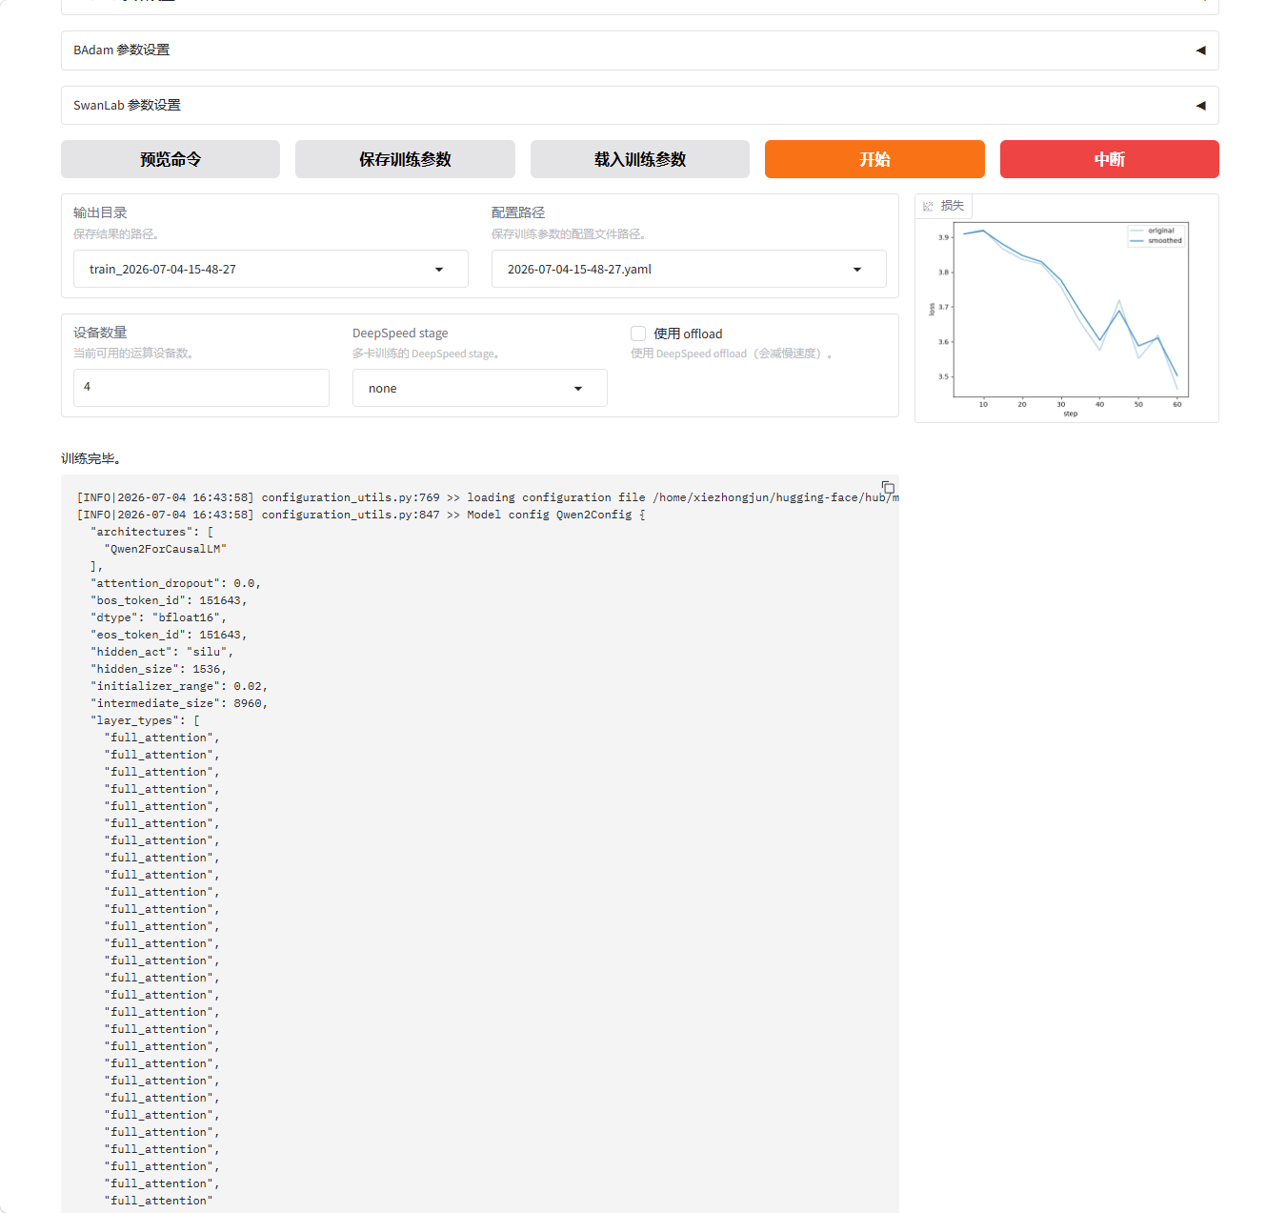
Task: Copy the training log output
Action: (x=888, y=487)
